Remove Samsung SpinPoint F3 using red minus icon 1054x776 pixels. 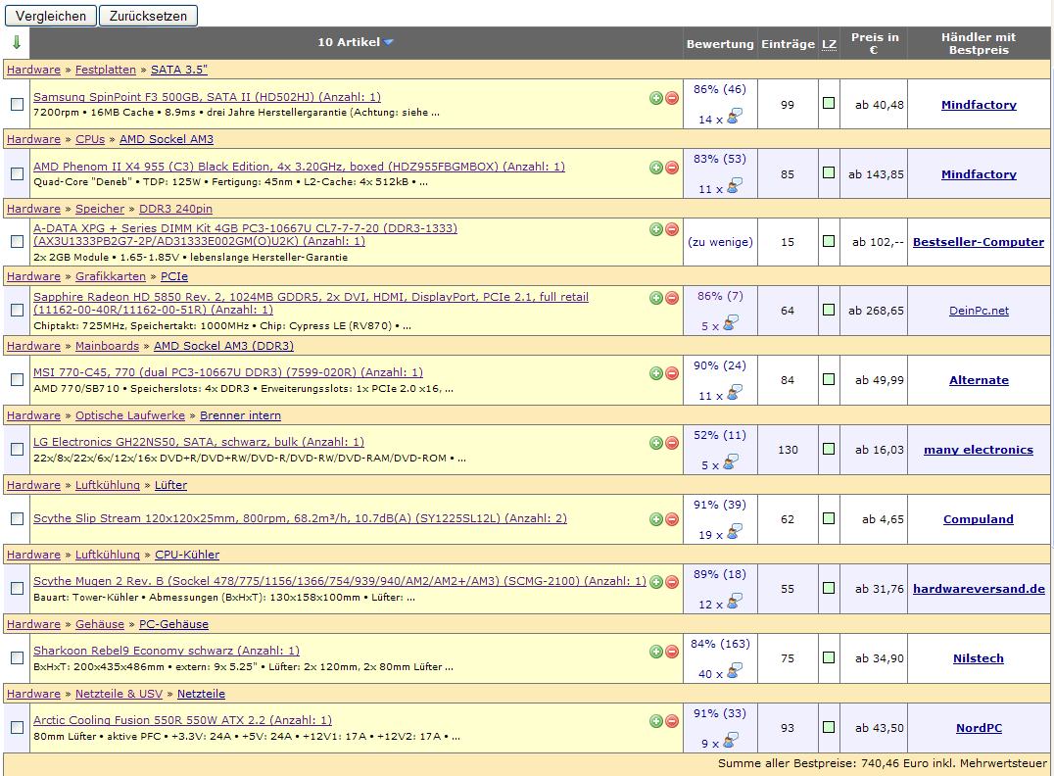[672, 98]
